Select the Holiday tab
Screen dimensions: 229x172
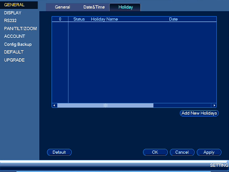pos(125,7)
